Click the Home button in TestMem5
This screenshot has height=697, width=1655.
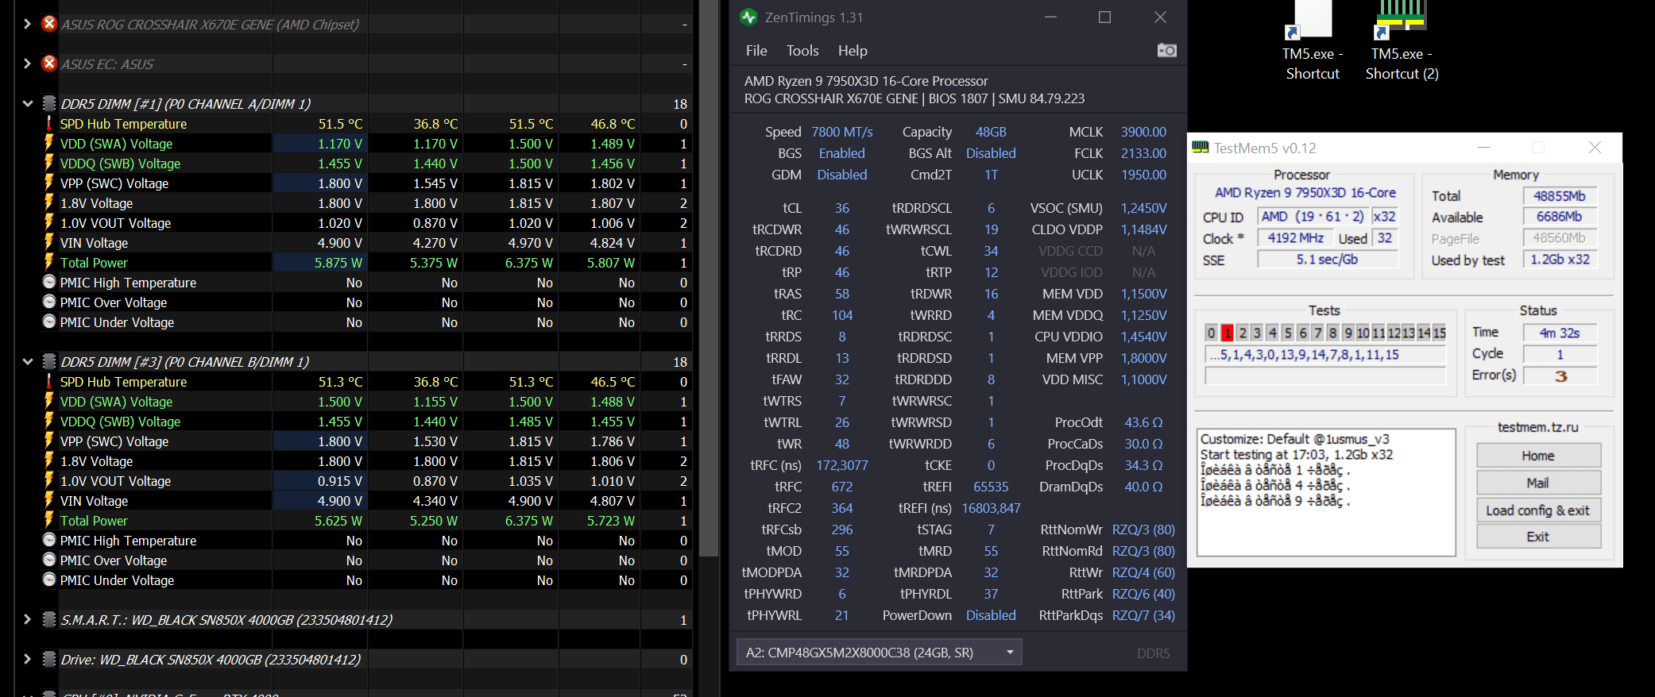tap(1538, 456)
